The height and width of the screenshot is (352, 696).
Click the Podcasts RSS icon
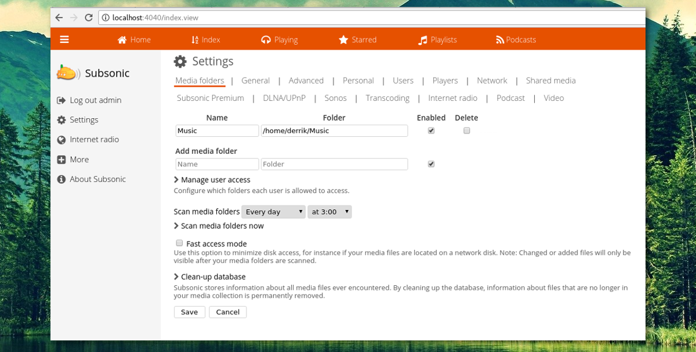(x=500, y=40)
